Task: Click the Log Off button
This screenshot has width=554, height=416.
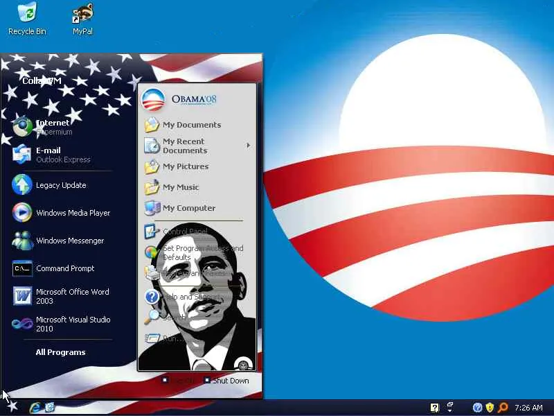Action: coord(178,381)
